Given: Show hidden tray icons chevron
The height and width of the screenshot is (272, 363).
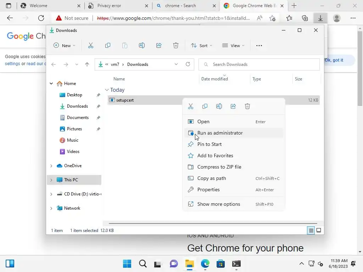Looking at the screenshot, I should [x=301, y=263].
